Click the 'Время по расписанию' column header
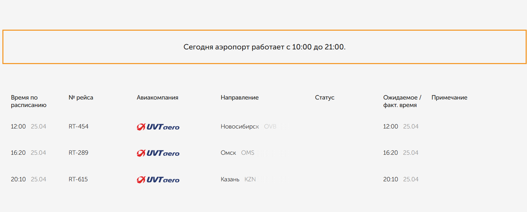 (x=29, y=101)
